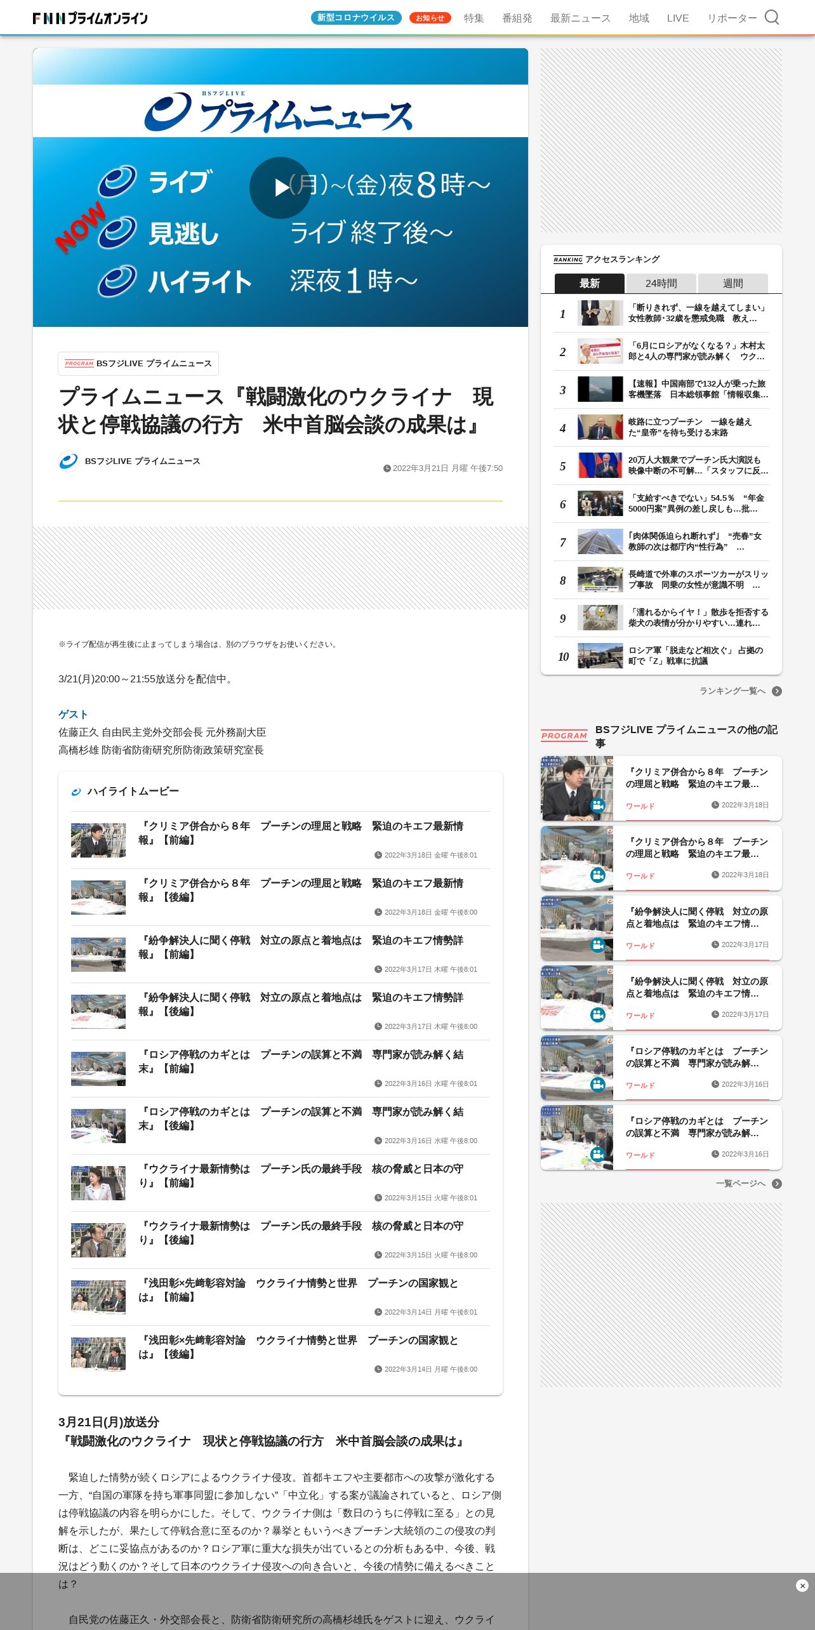The image size is (815, 1630).
Task: Open ranking item 1 about 女性教師 懲戒免職
Action: 661,314
